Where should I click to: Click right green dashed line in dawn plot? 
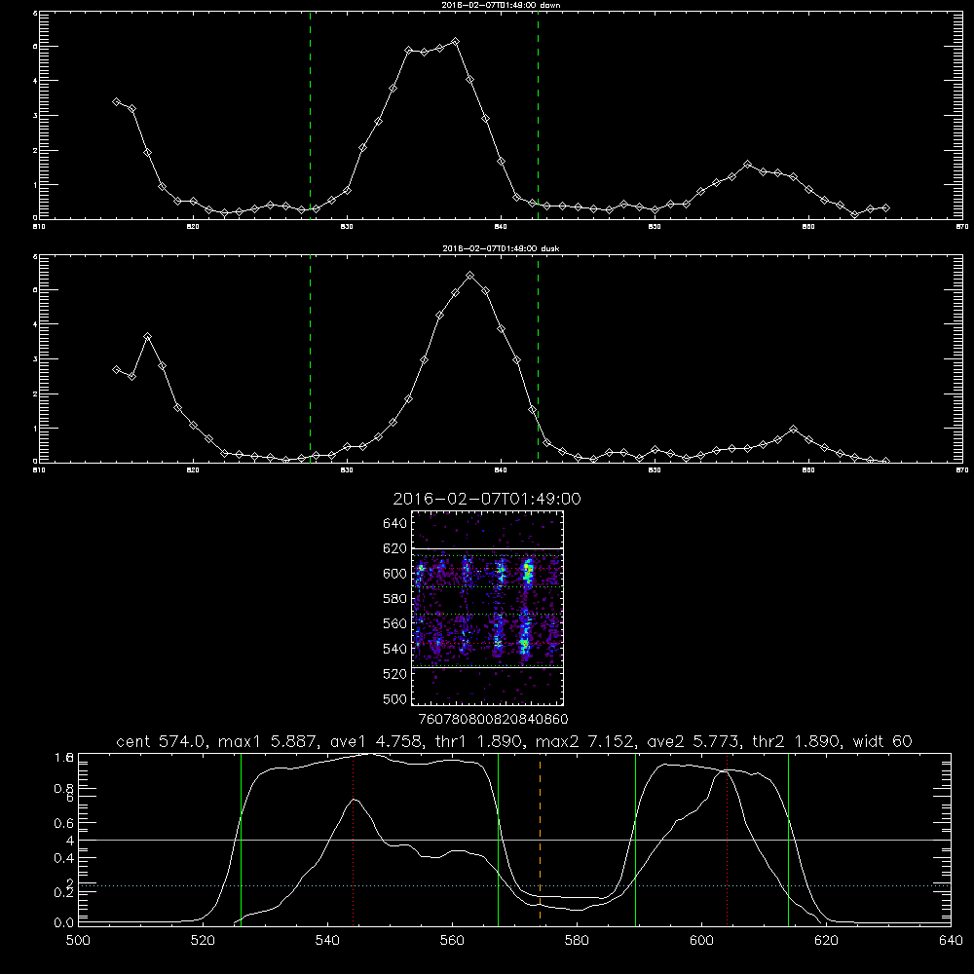[538, 115]
